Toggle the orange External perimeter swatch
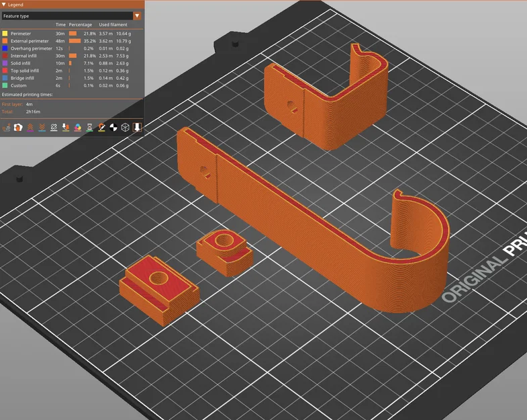 pyautogui.click(x=5, y=41)
